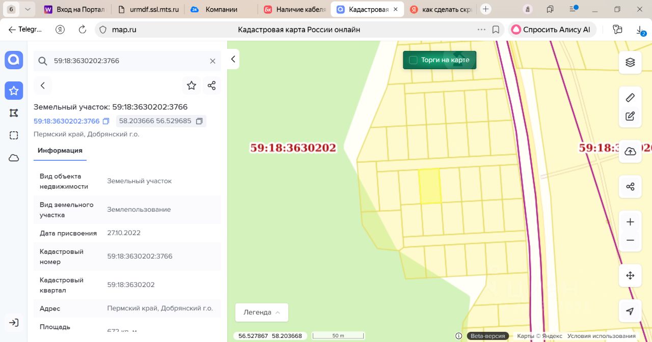
Task: Open the cloud icon in left sidebar
Action: click(14, 158)
